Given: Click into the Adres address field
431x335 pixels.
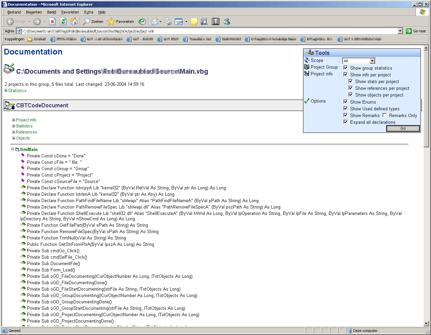Looking at the screenshot, I should pyautogui.click(x=209, y=31).
